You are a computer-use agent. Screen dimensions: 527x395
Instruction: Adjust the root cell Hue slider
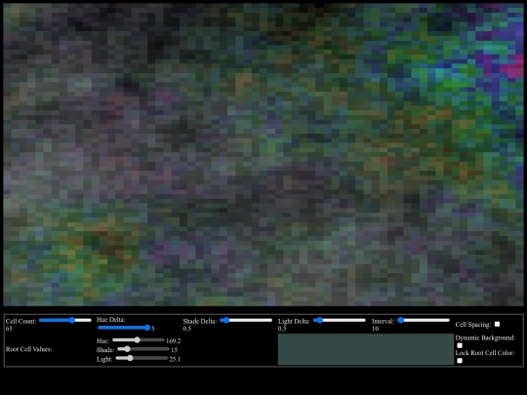pos(139,340)
